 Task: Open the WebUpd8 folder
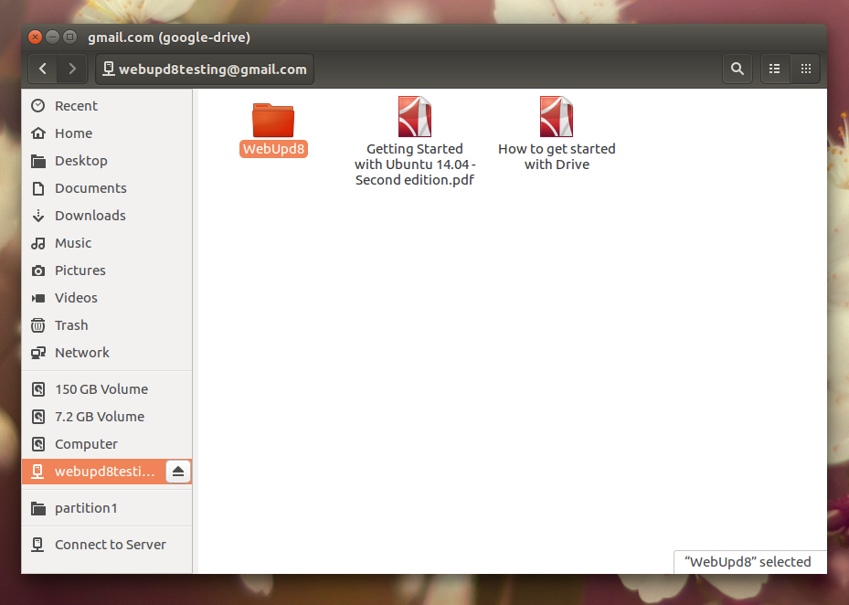point(273,119)
